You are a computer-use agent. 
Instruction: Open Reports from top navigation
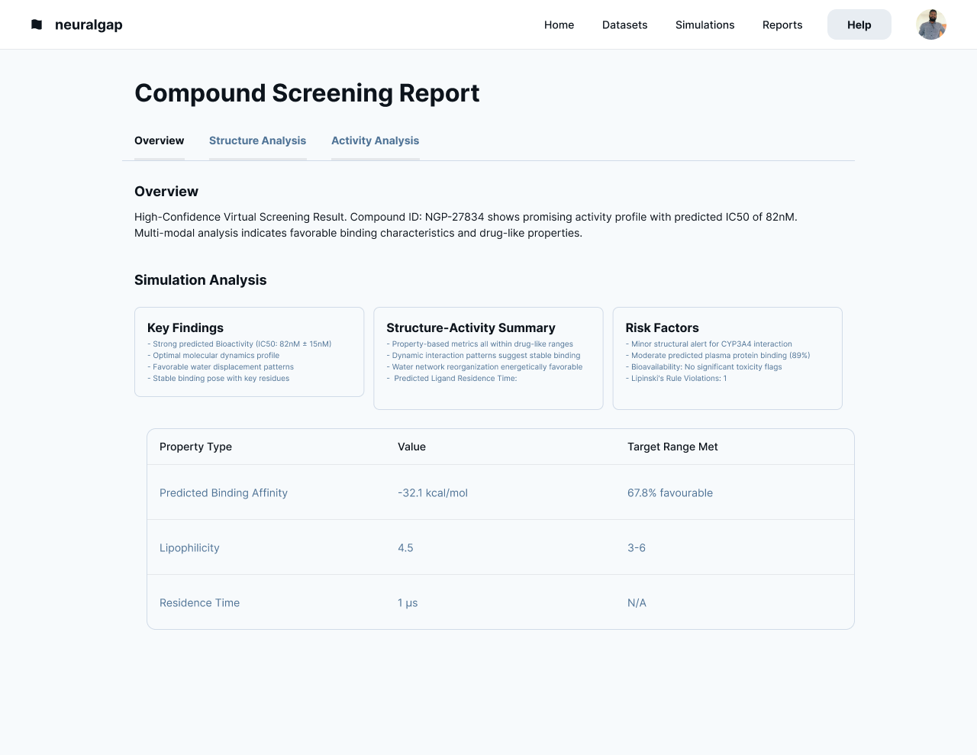[782, 24]
